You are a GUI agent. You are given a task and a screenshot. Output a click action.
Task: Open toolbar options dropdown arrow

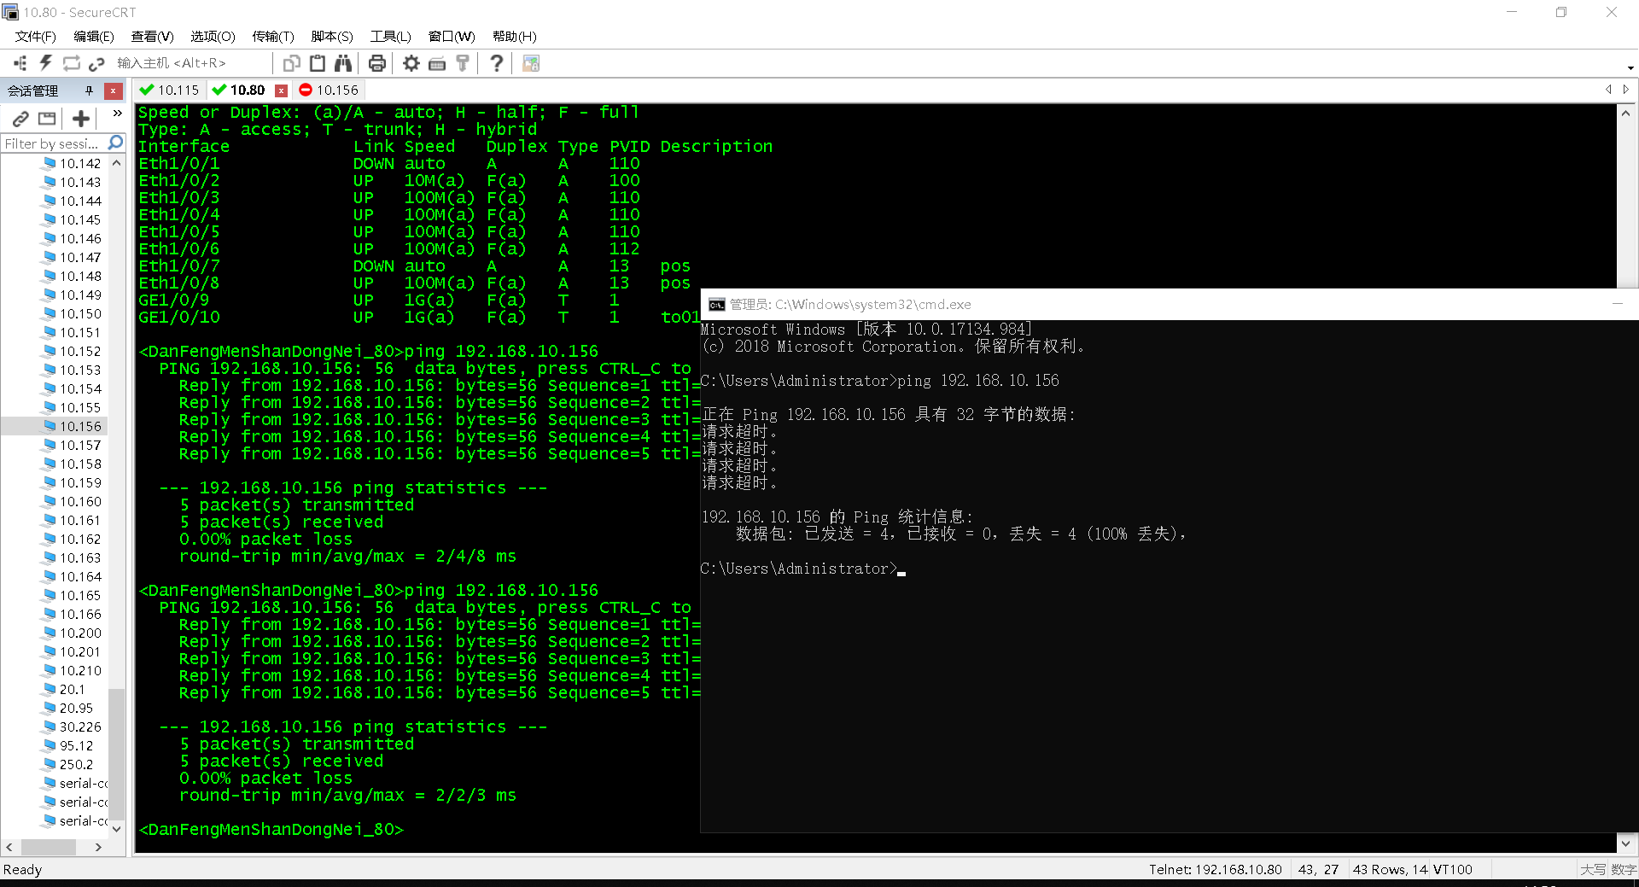point(1630,67)
